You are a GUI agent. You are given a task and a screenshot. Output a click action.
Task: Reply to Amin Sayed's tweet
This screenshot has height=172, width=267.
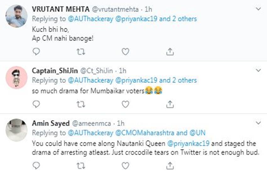click(x=36, y=165)
